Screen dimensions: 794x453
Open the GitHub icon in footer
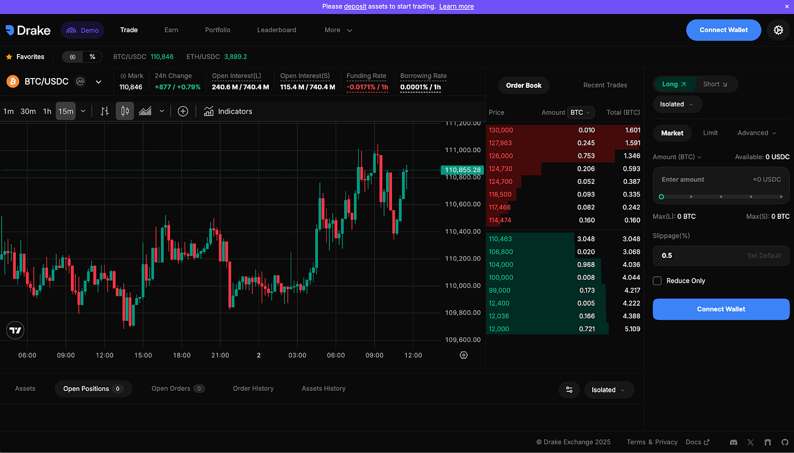click(x=784, y=442)
